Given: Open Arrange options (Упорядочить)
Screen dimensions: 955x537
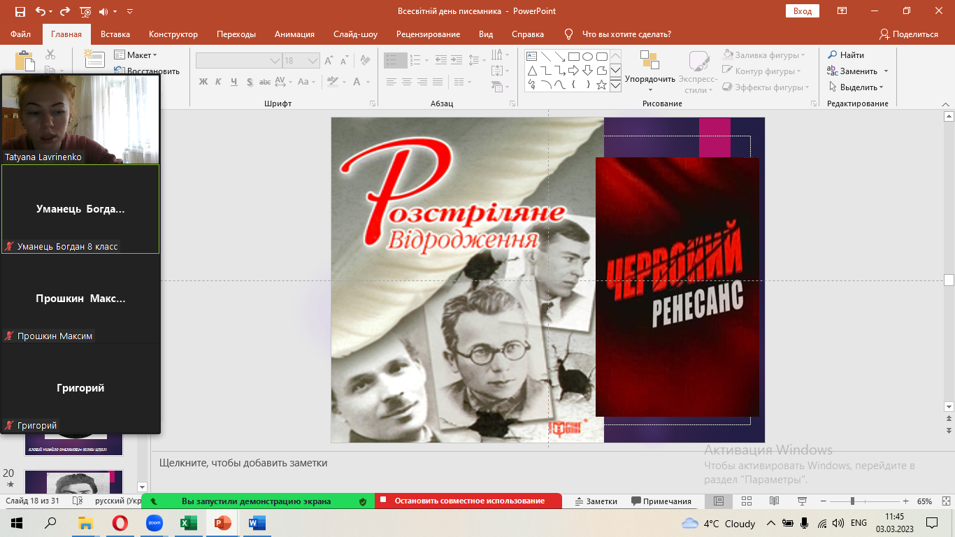Looking at the screenshot, I should [x=650, y=72].
